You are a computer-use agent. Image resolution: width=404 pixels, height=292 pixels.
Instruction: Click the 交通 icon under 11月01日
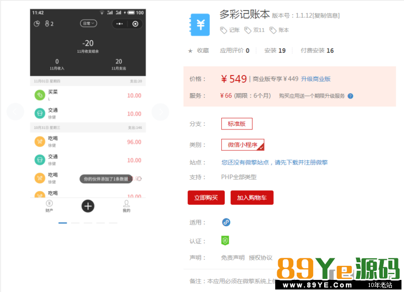[x=40, y=113]
